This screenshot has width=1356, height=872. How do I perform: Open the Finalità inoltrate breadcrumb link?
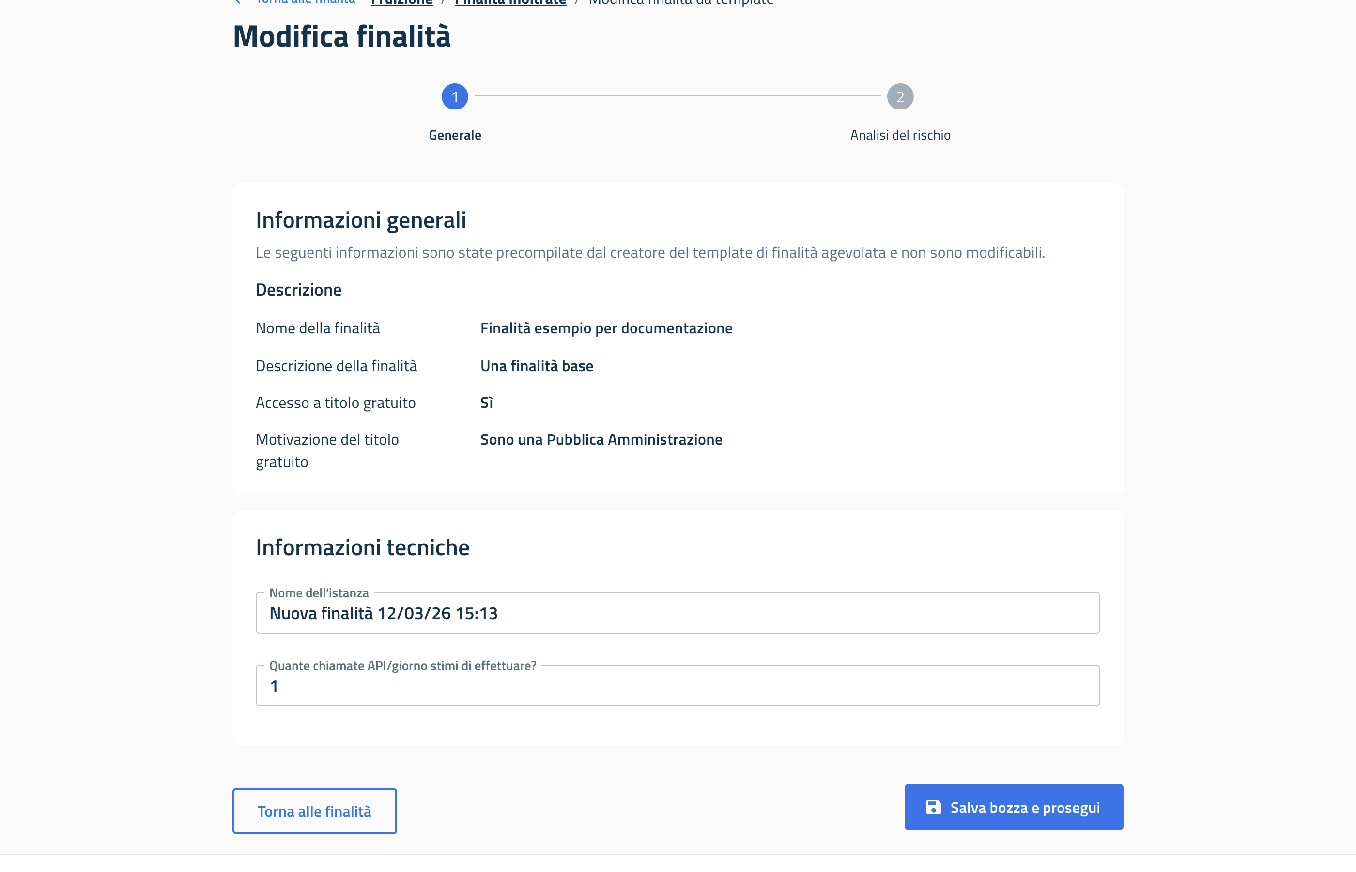[x=510, y=3]
